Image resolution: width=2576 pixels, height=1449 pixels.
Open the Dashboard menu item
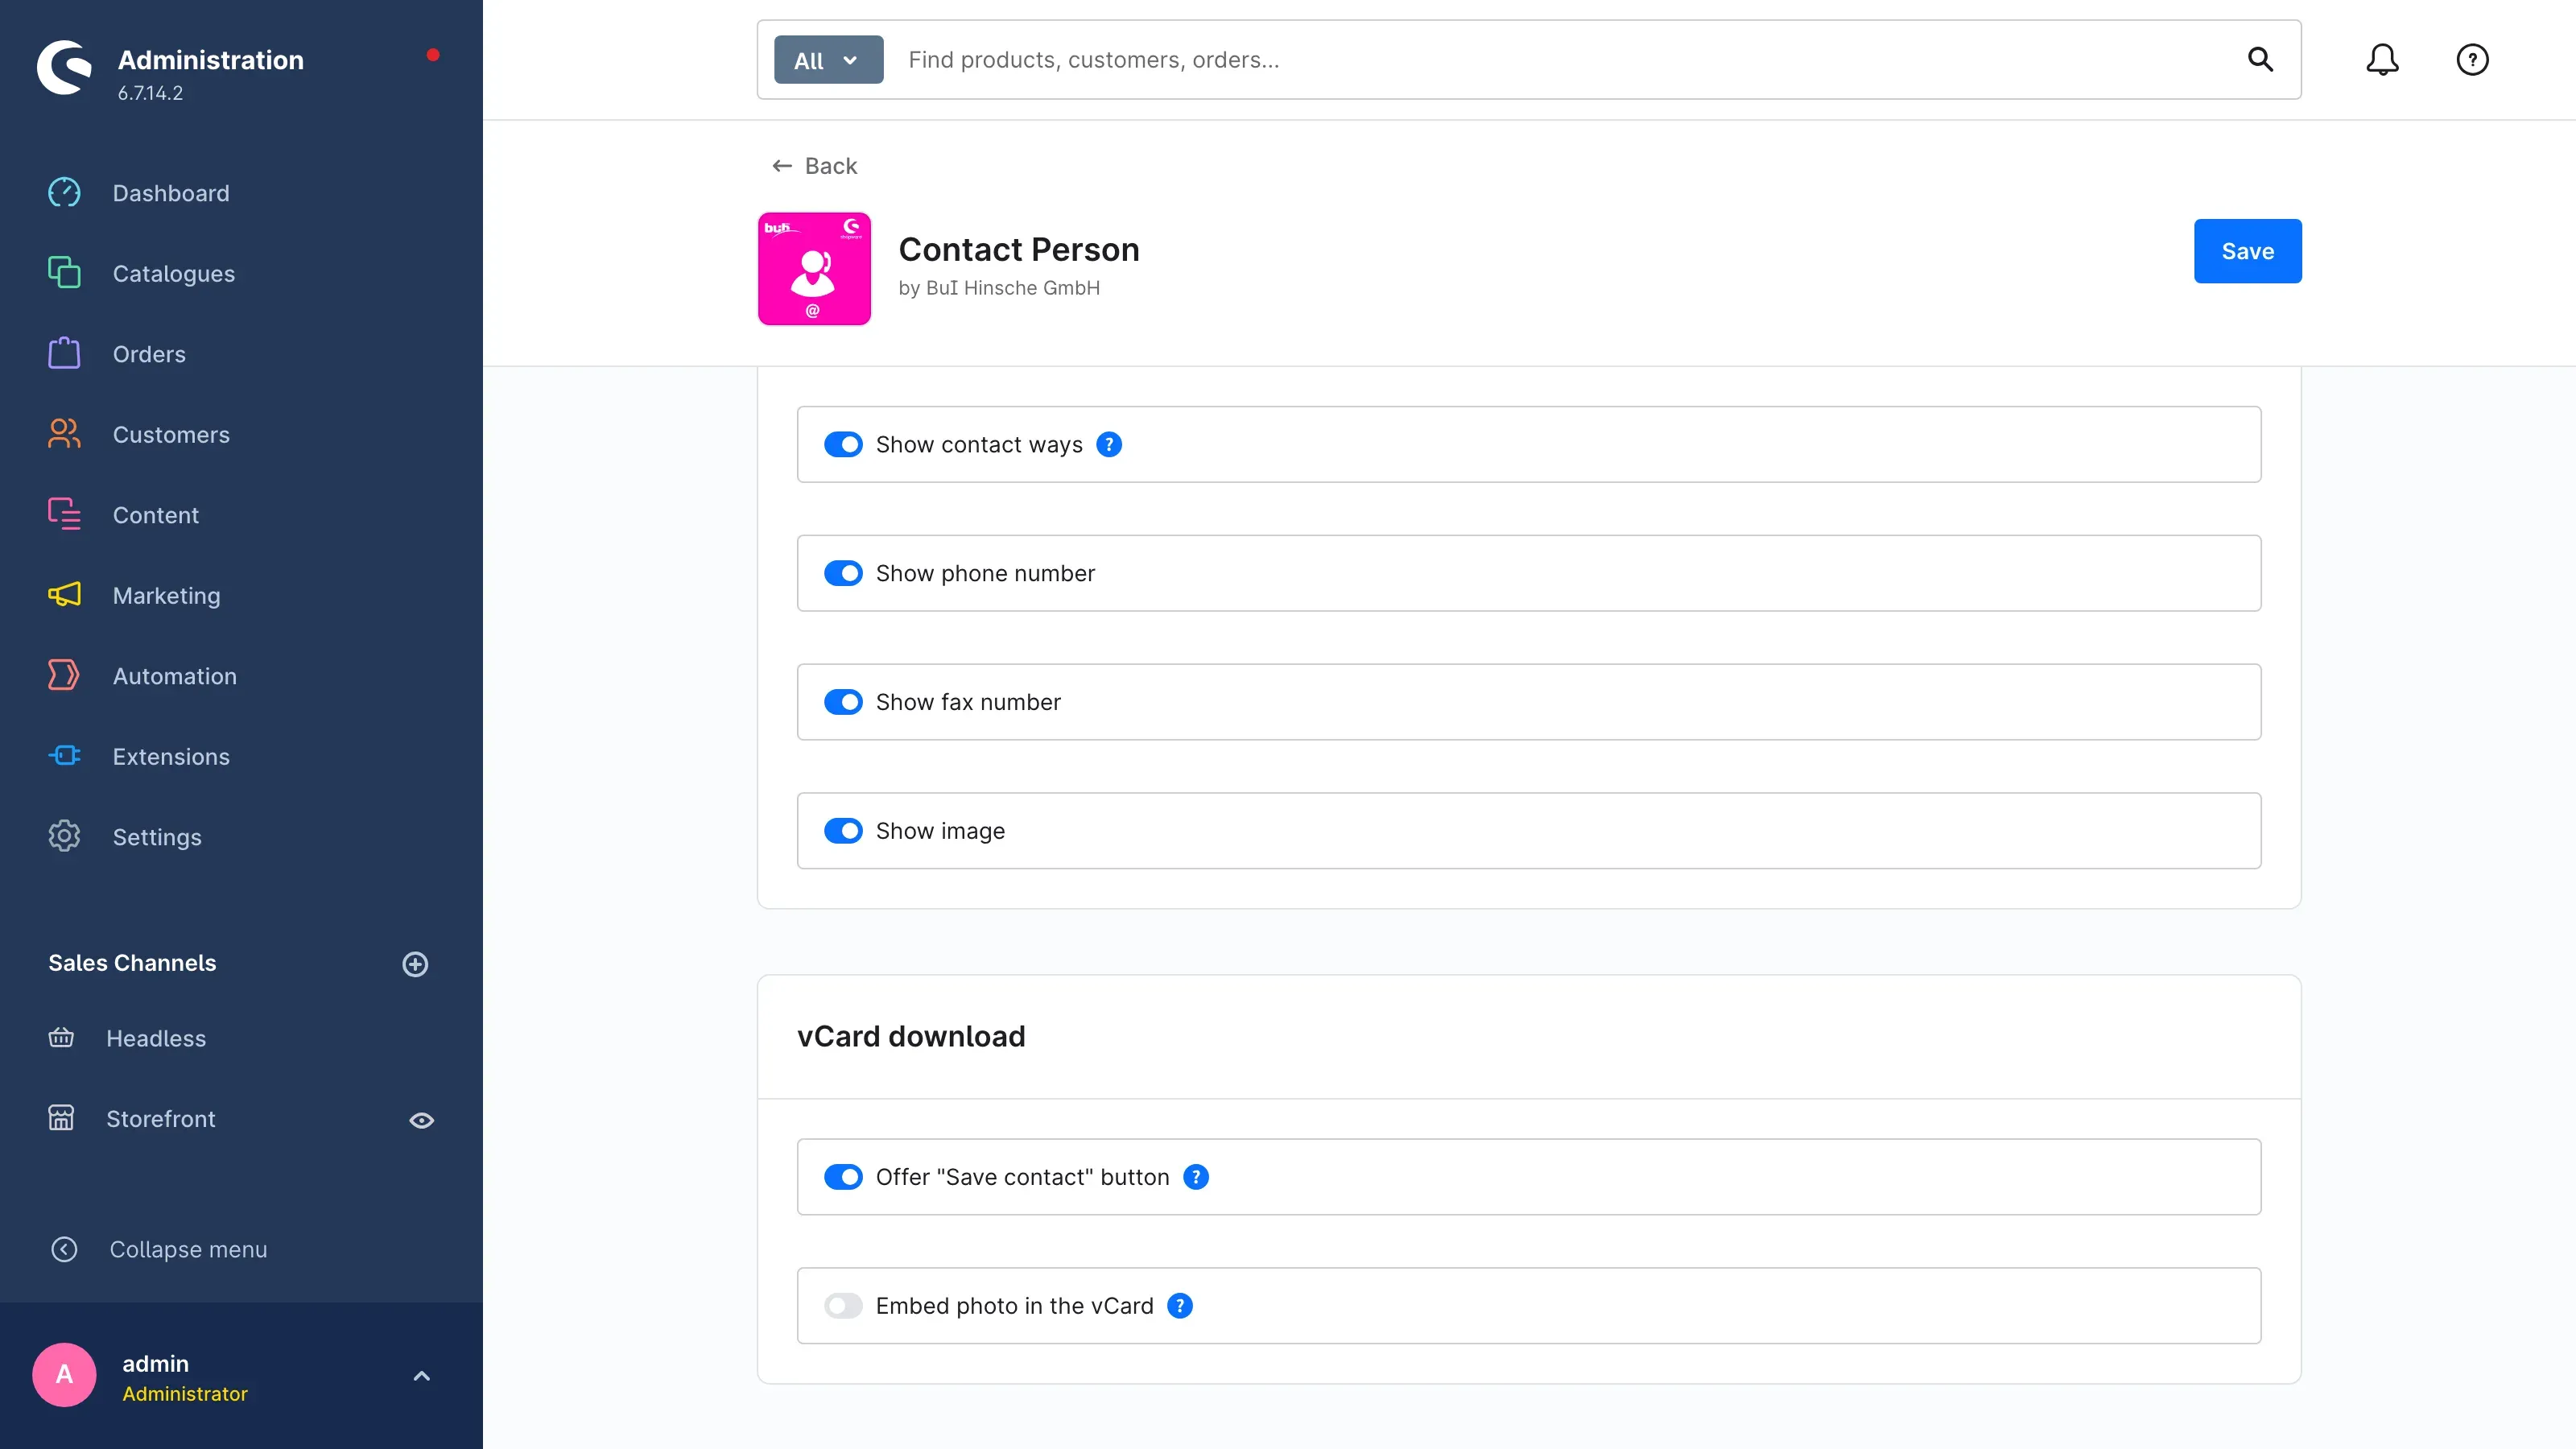click(171, 193)
